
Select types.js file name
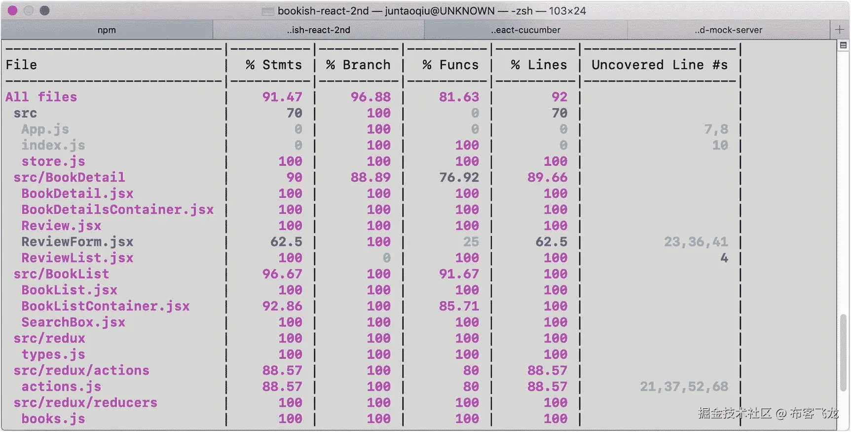[53, 354]
